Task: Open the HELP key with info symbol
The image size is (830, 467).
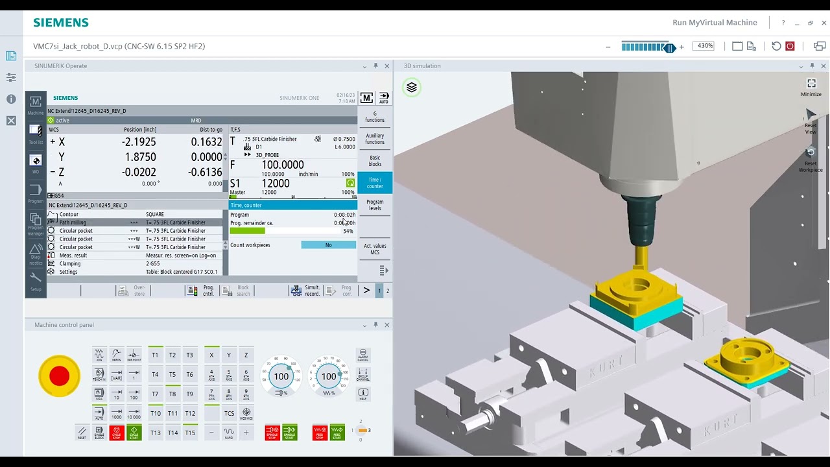Action: (x=363, y=394)
